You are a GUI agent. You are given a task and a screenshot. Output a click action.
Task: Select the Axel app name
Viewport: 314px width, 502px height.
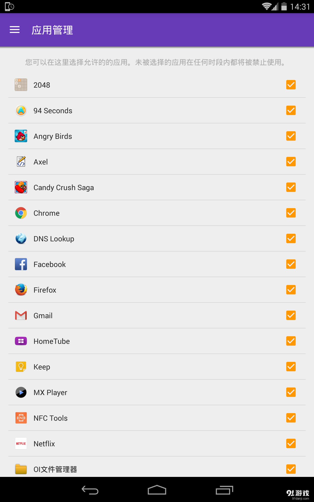tap(41, 162)
